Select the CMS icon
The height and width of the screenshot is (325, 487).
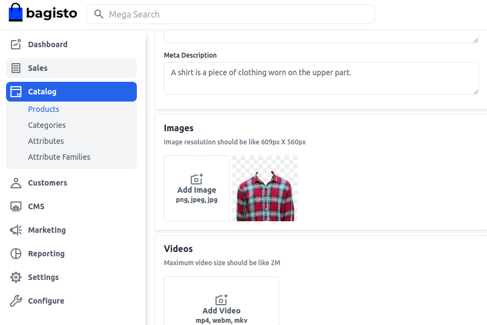pyautogui.click(x=16, y=206)
